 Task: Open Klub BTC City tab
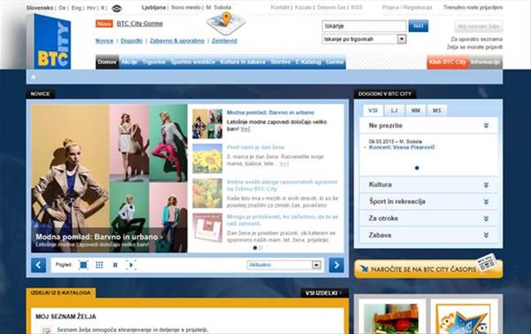click(447, 62)
